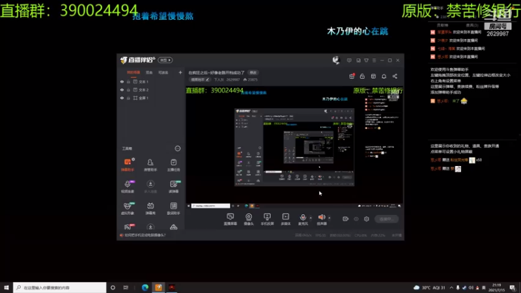This screenshot has height=293, width=521.
Task: Click the Windows taskbar search box
Action: [60, 288]
